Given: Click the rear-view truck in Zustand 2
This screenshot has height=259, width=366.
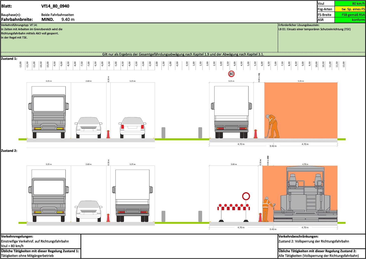Looking at the screenshot, I should (x=133, y=195).
